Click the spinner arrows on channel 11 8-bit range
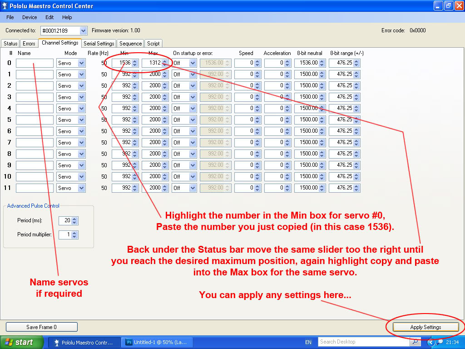The image size is (465, 349). [356, 188]
